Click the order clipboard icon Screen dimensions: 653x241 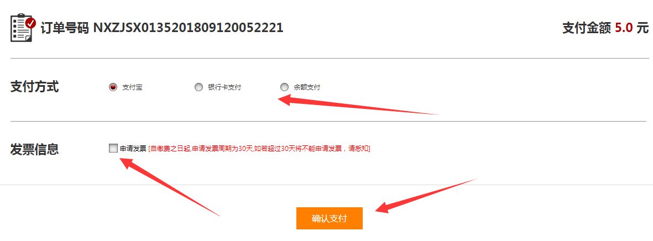click(23, 28)
